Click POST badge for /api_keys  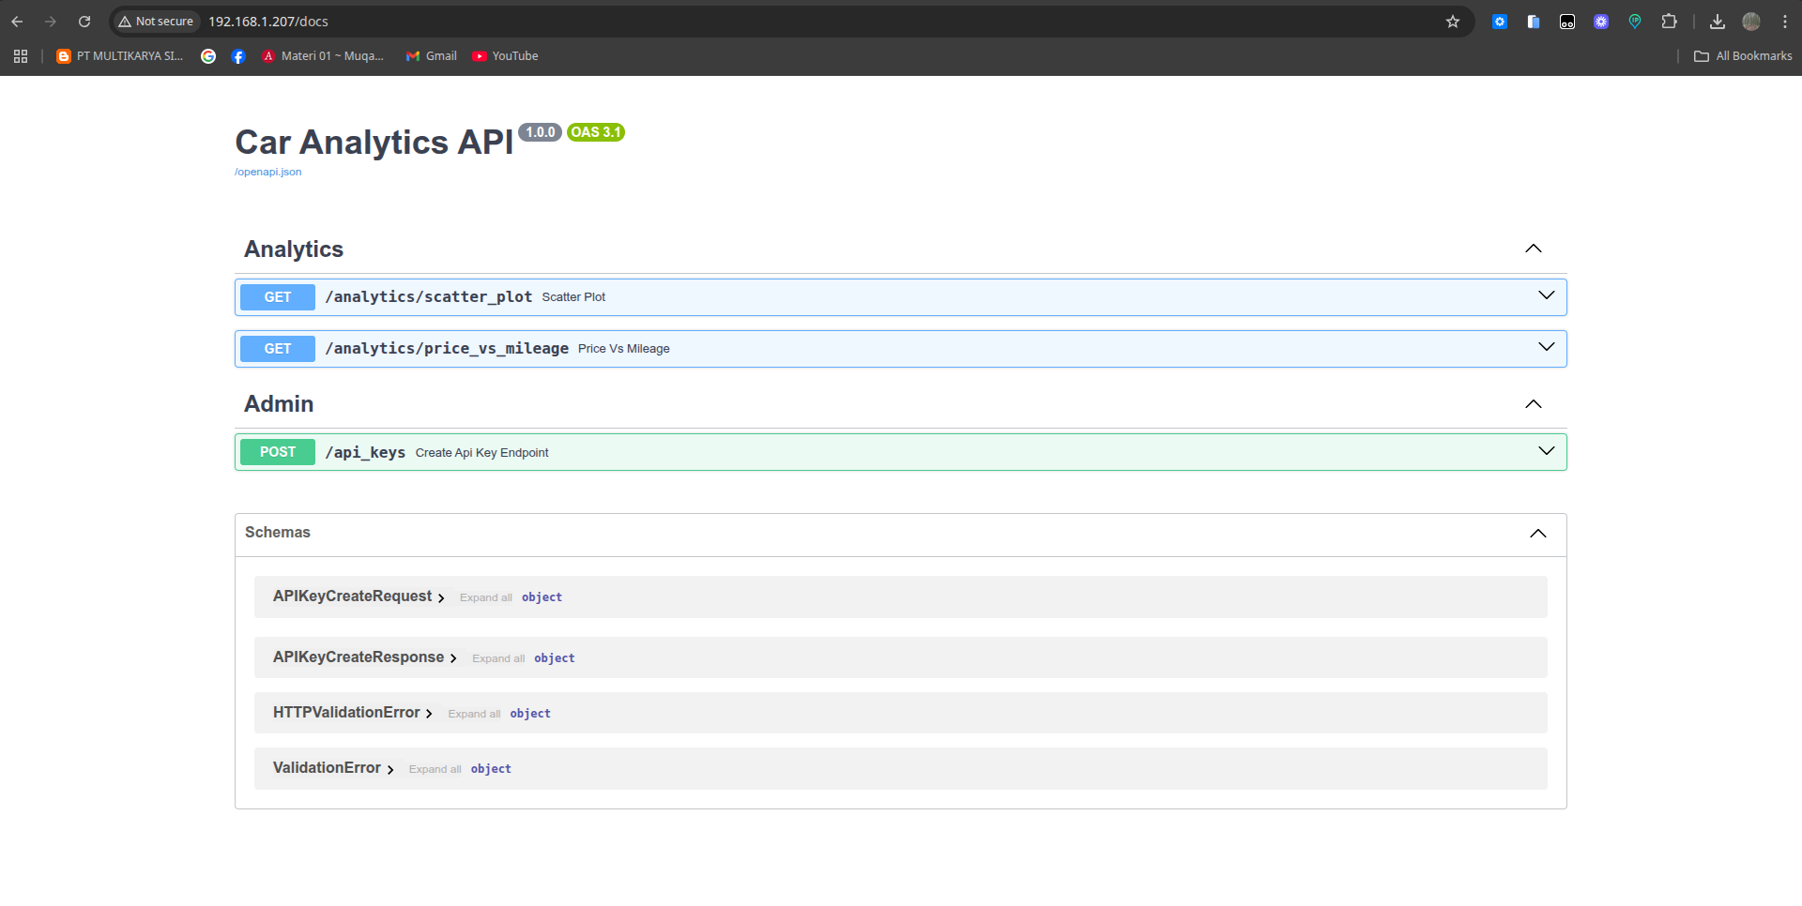pyautogui.click(x=278, y=452)
